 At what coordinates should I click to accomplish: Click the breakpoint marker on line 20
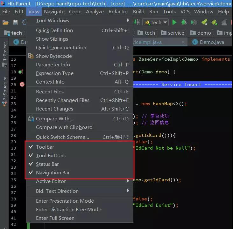[22, 84]
